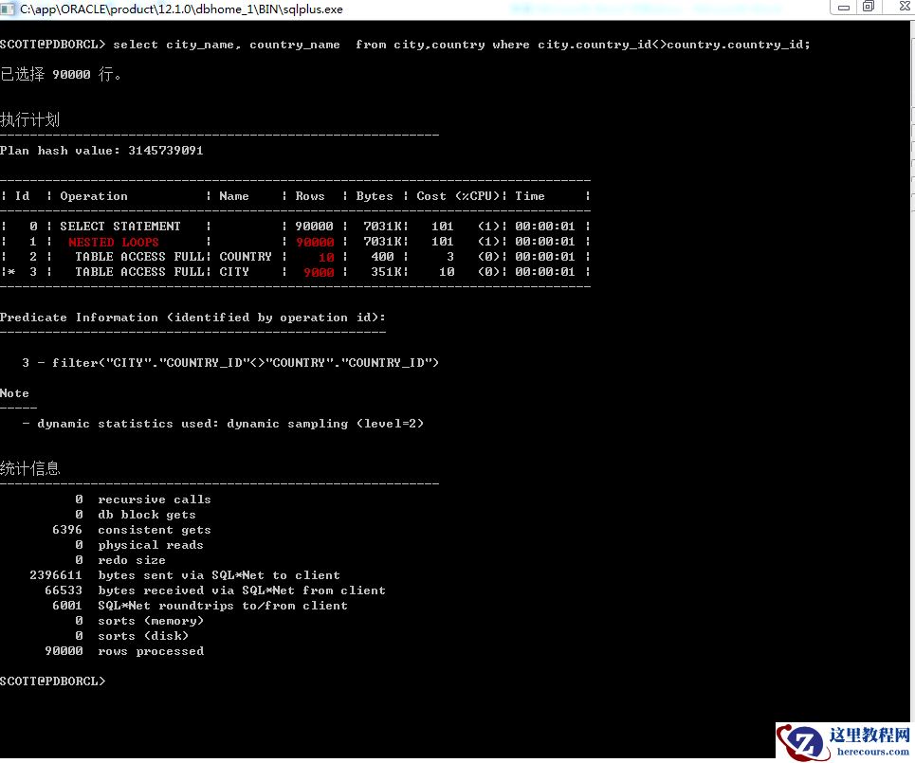Click the "Rows" column header
Viewport: 915px width, 763px height.
[x=310, y=196]
